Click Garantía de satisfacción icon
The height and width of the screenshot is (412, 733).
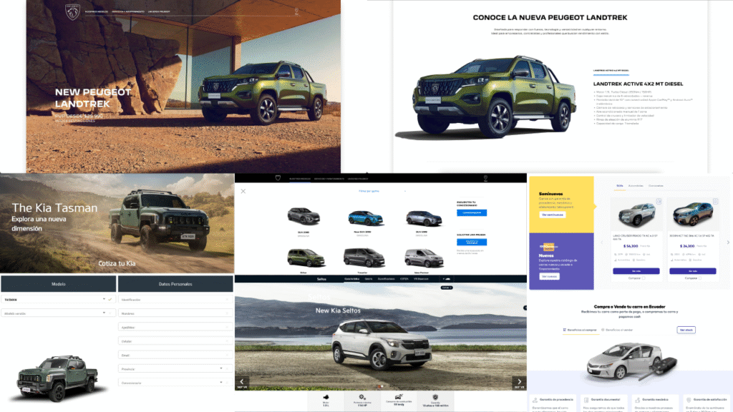[x=689, y=400]
